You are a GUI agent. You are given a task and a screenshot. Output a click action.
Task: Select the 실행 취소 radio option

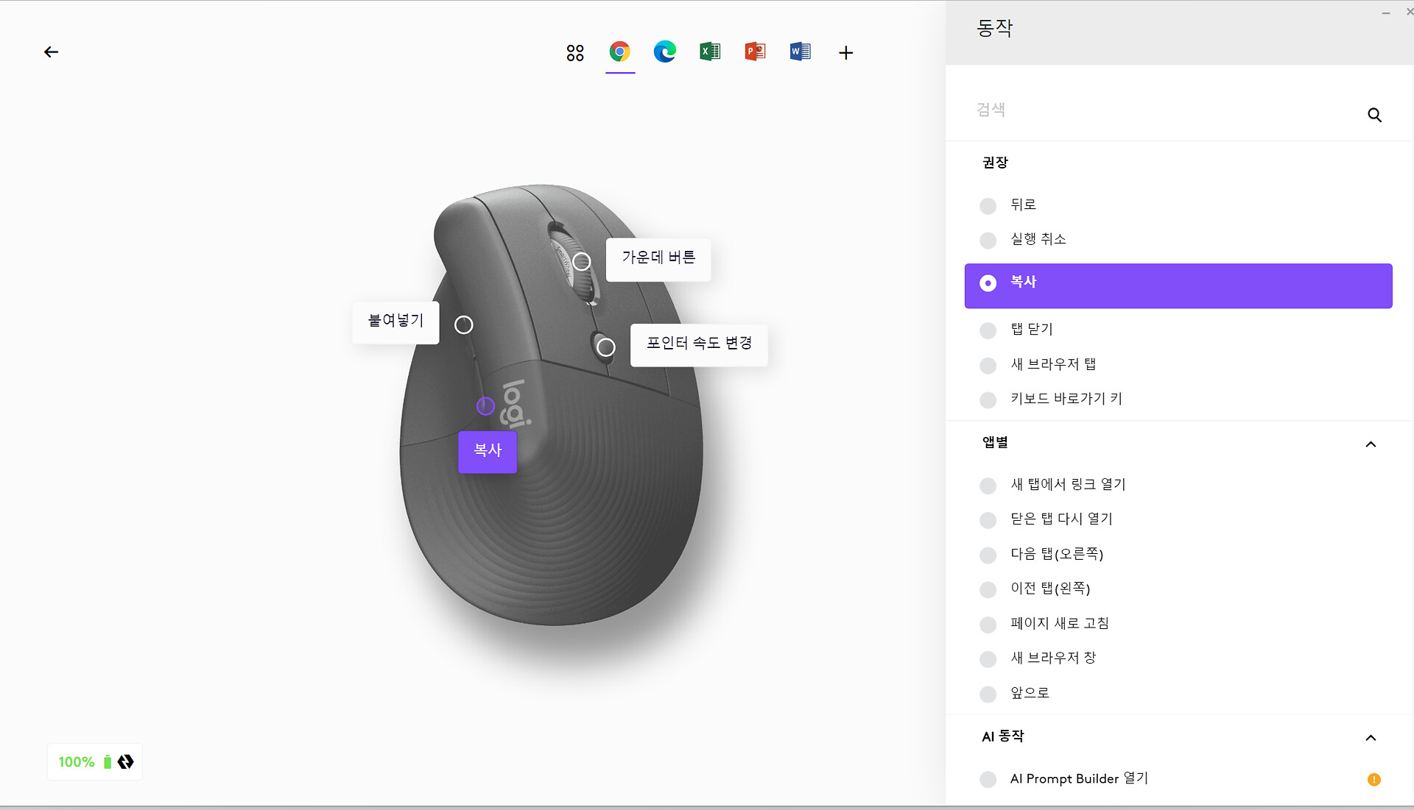pyautogui.click(x=988, y=240)
